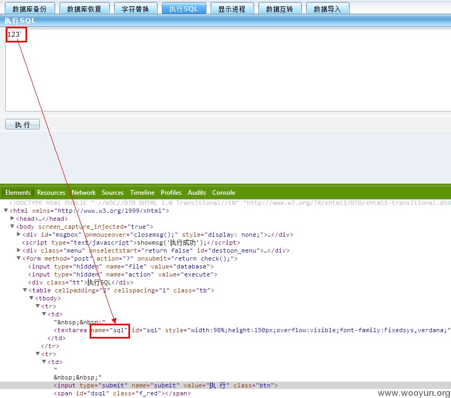Select the div class="tt" line
This screenshot has width=451, height=398.
(81, 282)
